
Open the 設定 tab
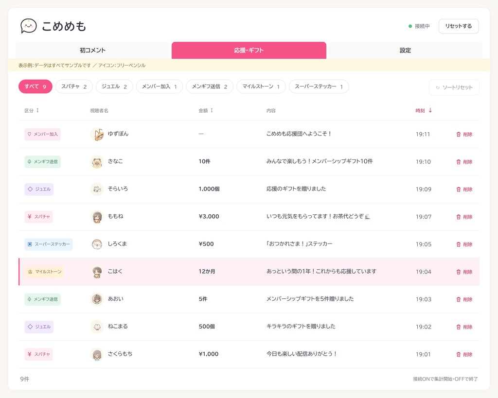(x=405, y=50)
